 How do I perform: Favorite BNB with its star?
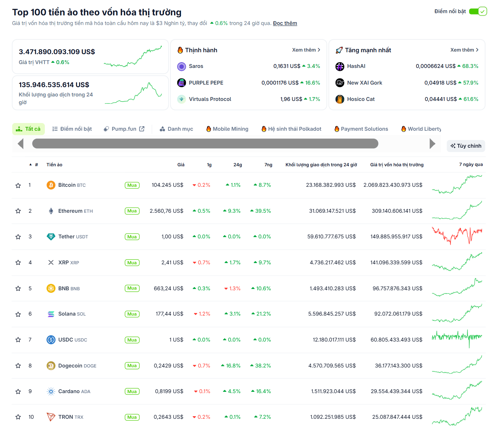click(x=18, y=289)
